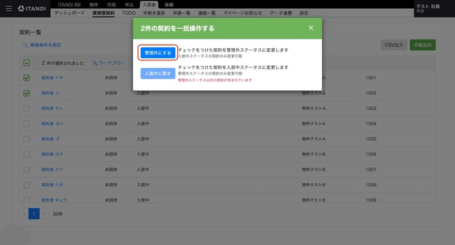Click room number 1008
Viewport: 455px width, 245px height.
[x=371, y=185]
